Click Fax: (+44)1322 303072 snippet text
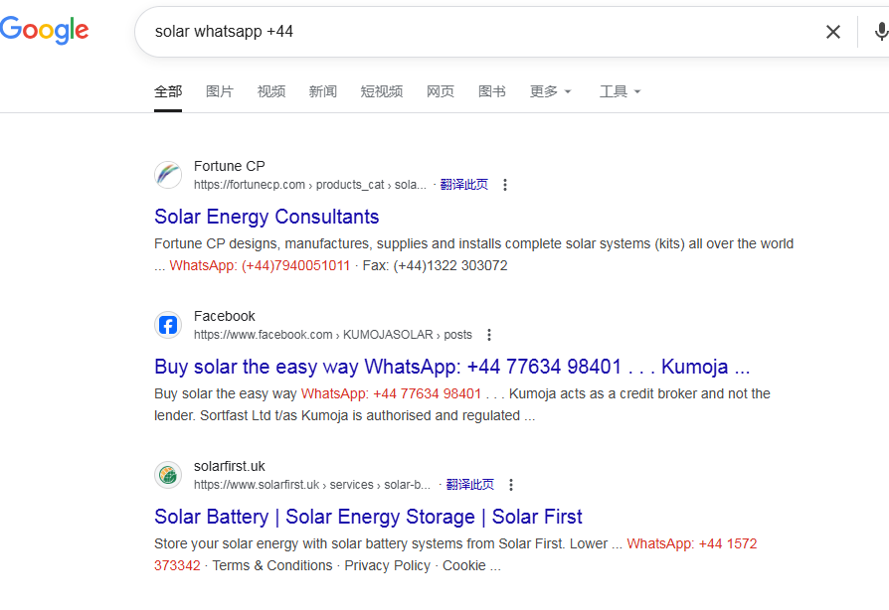This screenshot has width=889, height=610. 435,265
